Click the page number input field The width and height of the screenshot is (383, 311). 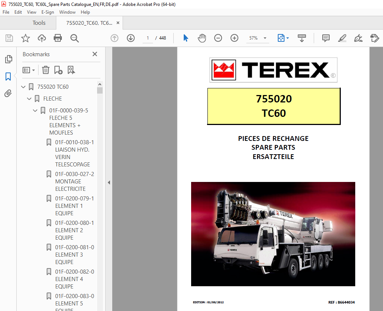tap(147, 38)
